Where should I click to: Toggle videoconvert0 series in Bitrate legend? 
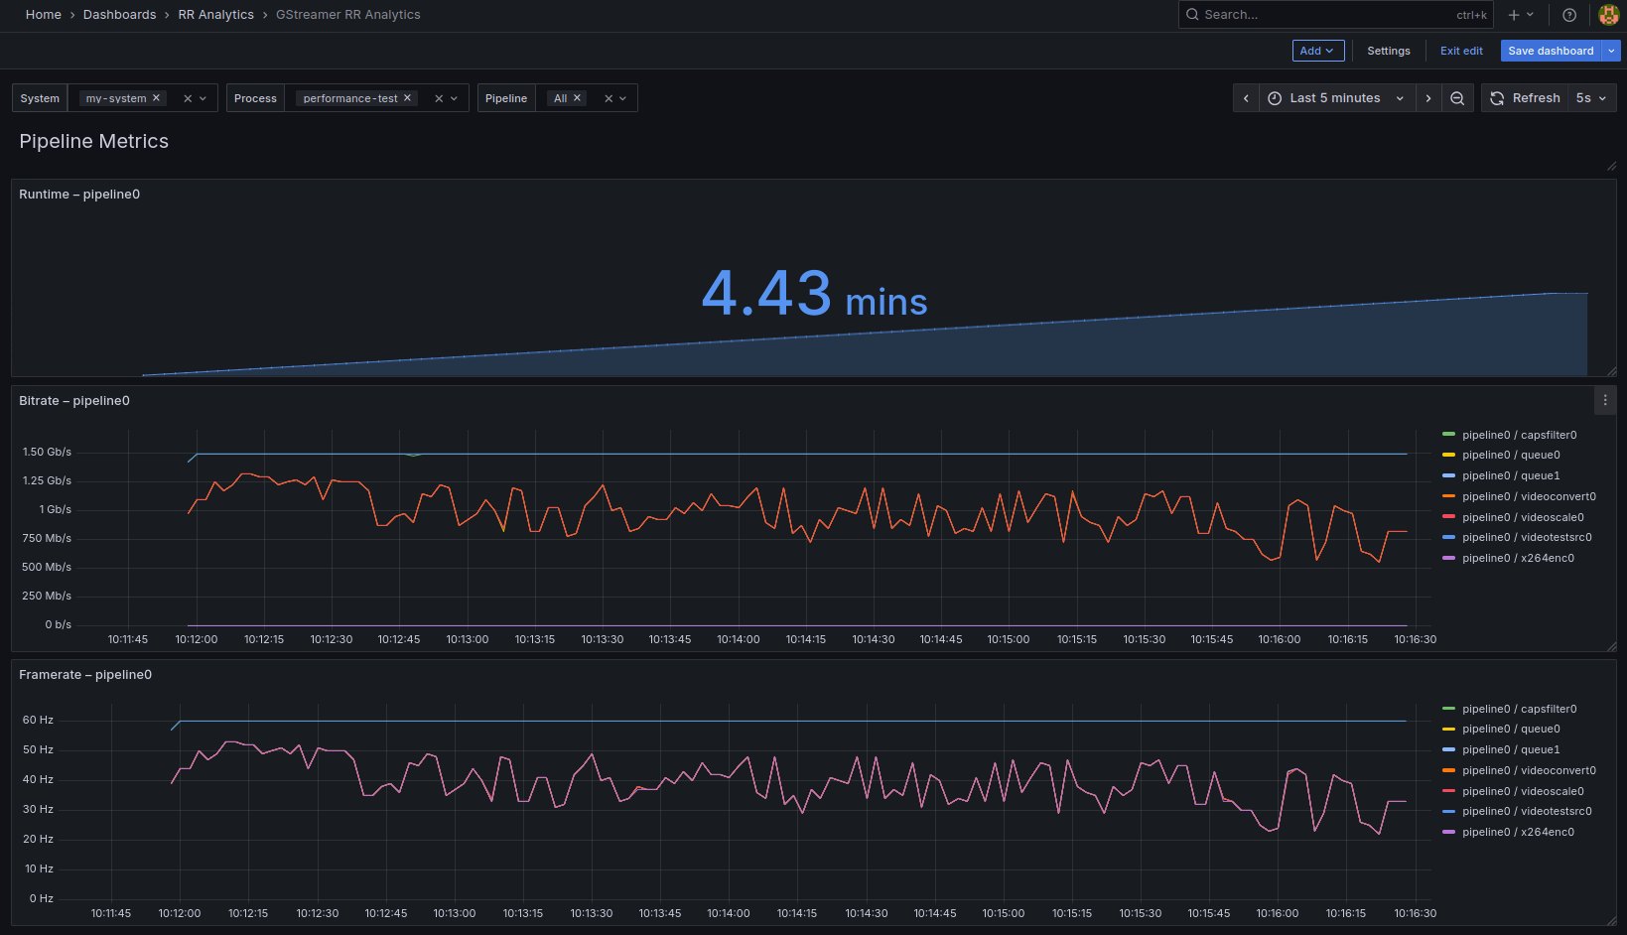coord(1529,496)
